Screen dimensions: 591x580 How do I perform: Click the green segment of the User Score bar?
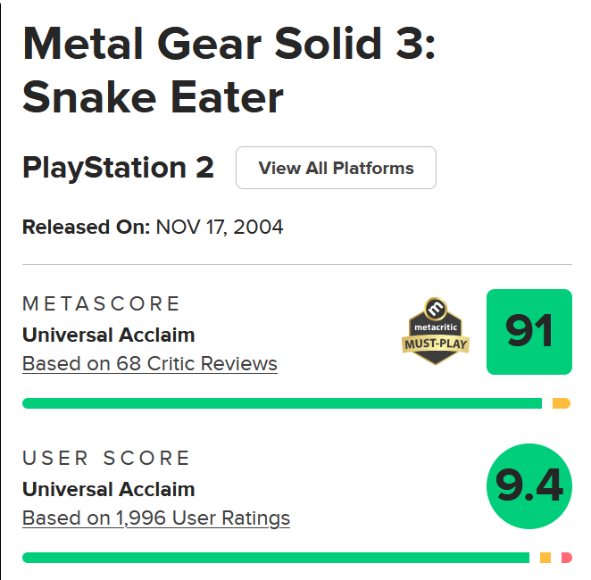click(x=275, y=558)
